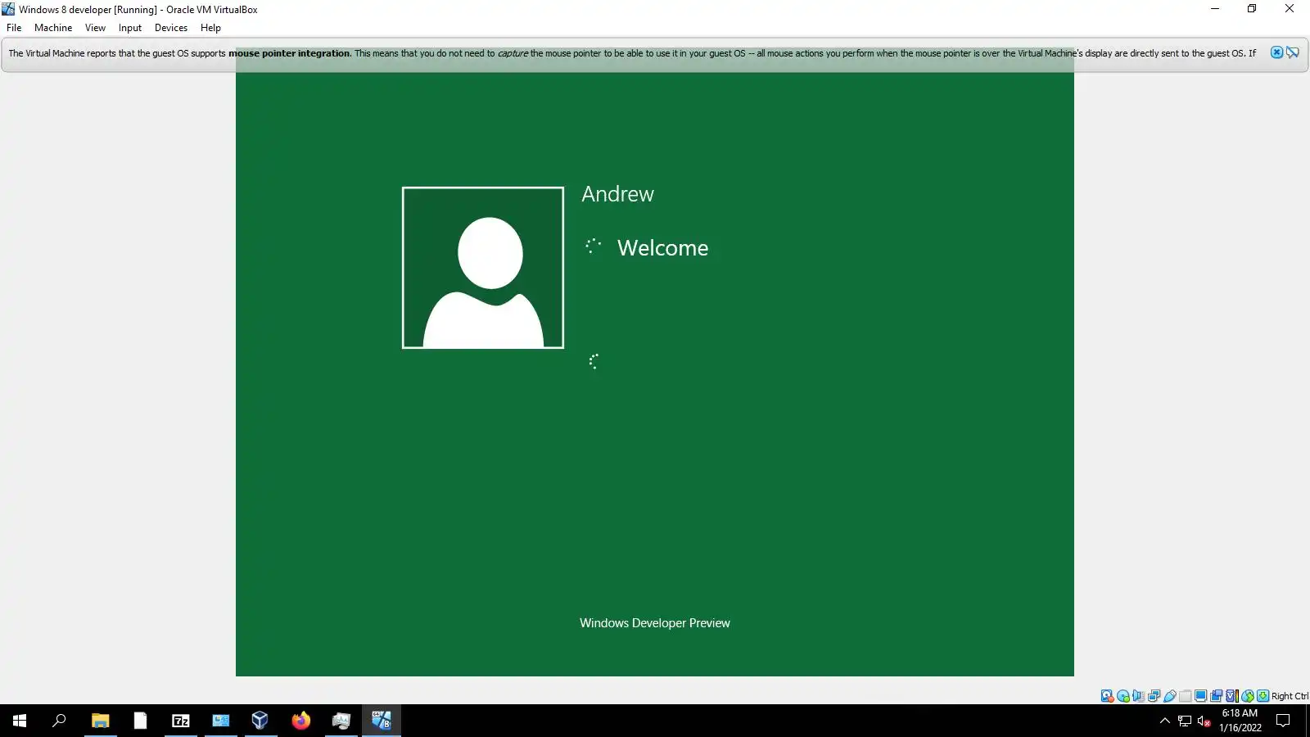This screenshot has height=737, width=1310.
Task: Click the network adapters status icon
Action: coord(1154,696)
